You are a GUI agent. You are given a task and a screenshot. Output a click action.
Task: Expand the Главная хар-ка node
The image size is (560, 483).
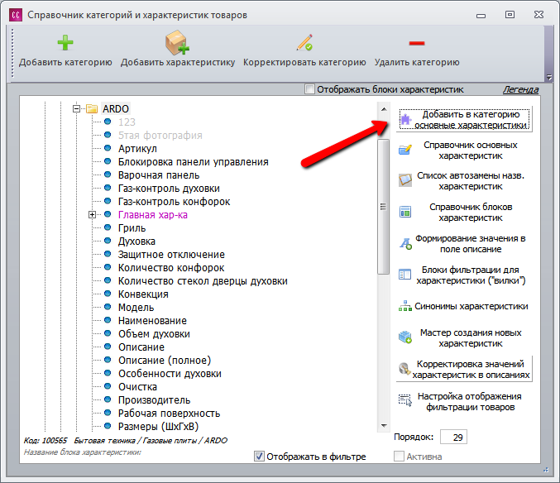pyautogui.click(x=92, y=214)
